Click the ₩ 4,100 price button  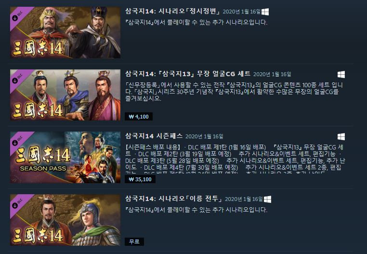coord(139,117)
